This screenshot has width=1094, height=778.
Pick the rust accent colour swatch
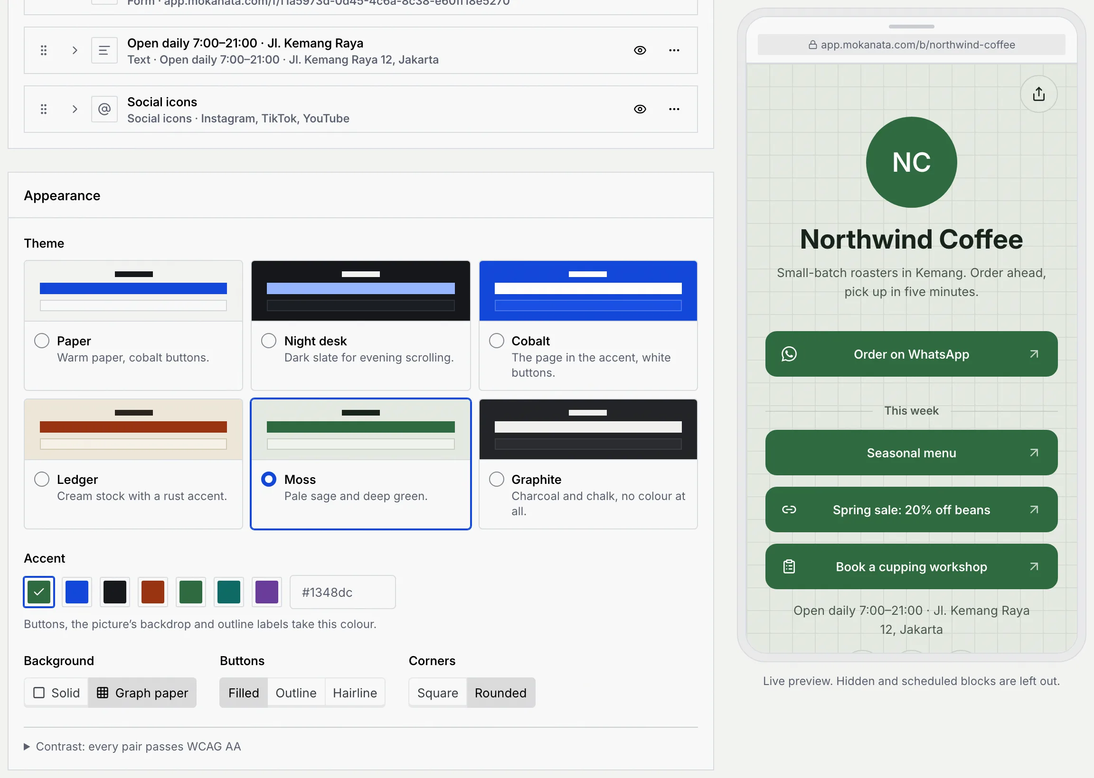[x=152, y=592]
